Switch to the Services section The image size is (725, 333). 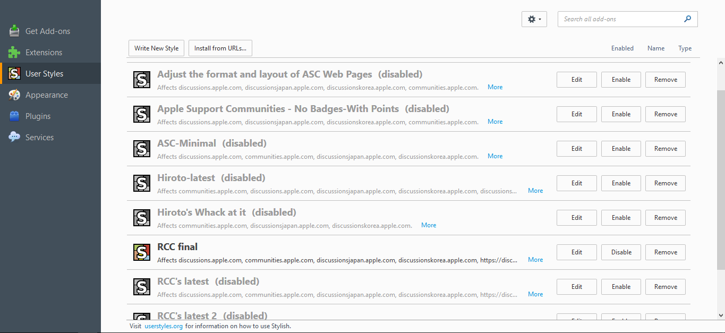click(x=50, y=138)
